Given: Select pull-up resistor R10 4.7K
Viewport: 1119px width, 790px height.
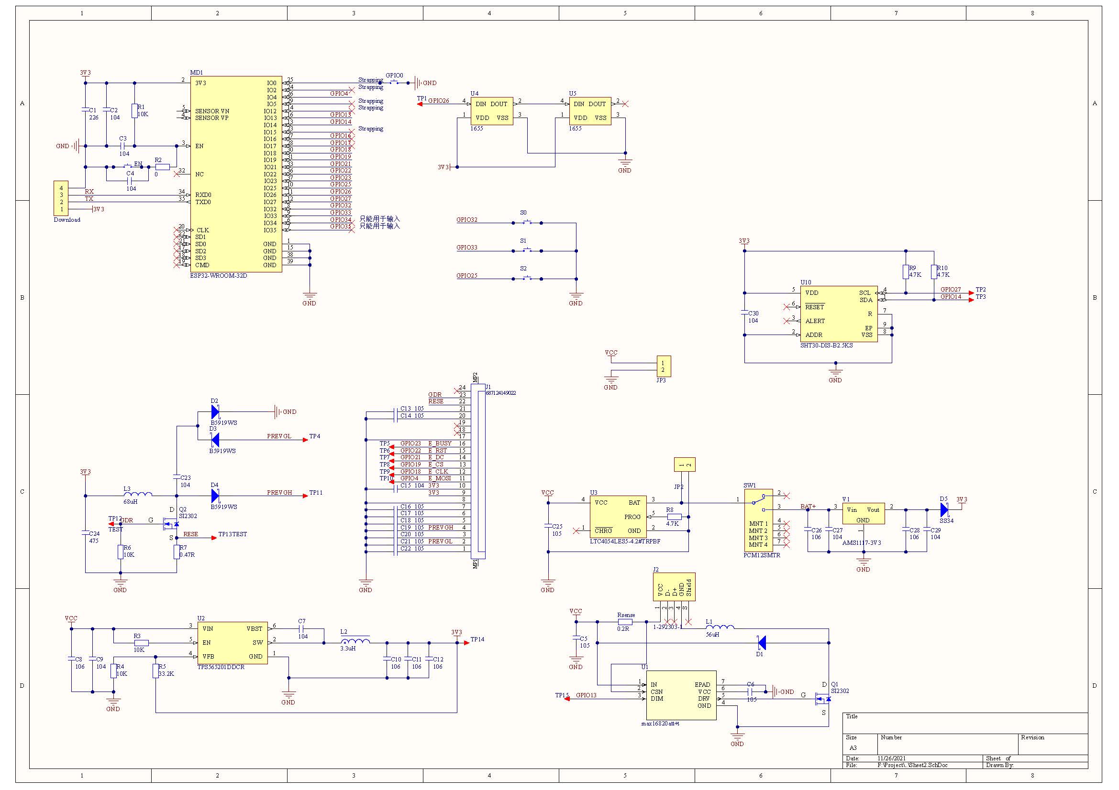Looking at the screenshot, I should (x=934, y=271).
